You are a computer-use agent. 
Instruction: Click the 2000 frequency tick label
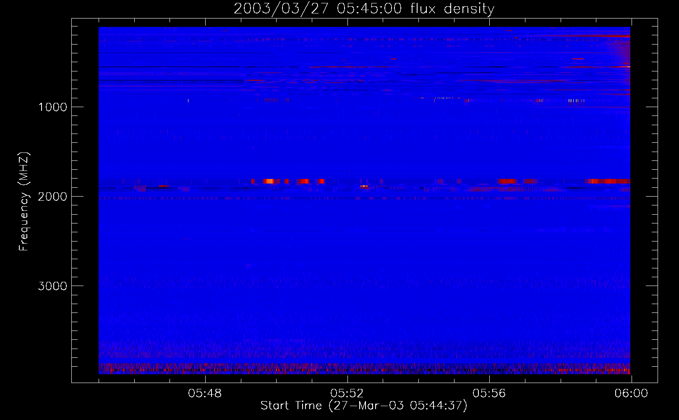(52, 197)
